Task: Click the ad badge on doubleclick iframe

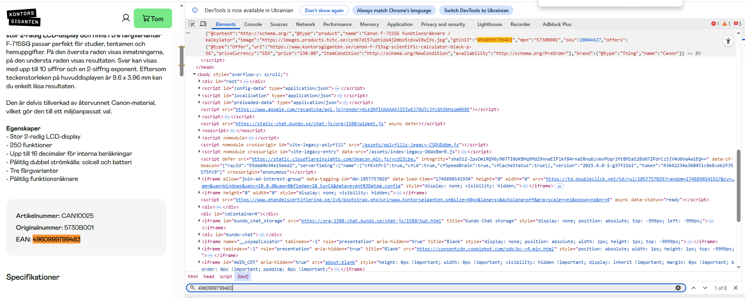Action: (x=559, y=186)
